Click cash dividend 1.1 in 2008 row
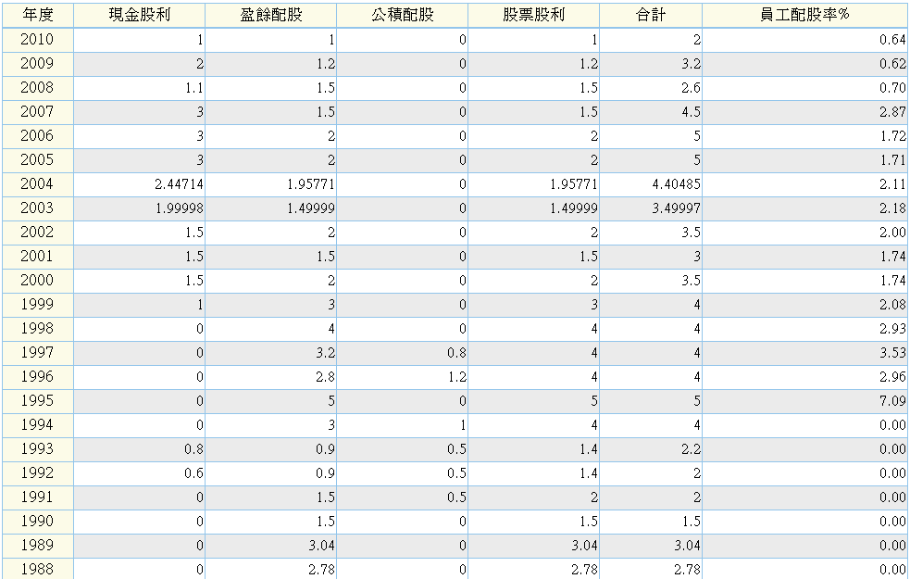910x579 pixels. pyautogui.click(x=194, y=88)
